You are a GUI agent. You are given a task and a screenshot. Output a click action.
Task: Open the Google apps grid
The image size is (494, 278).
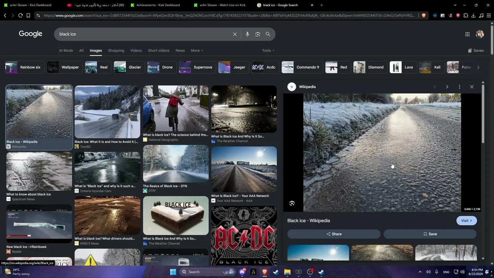coord(467,34)
